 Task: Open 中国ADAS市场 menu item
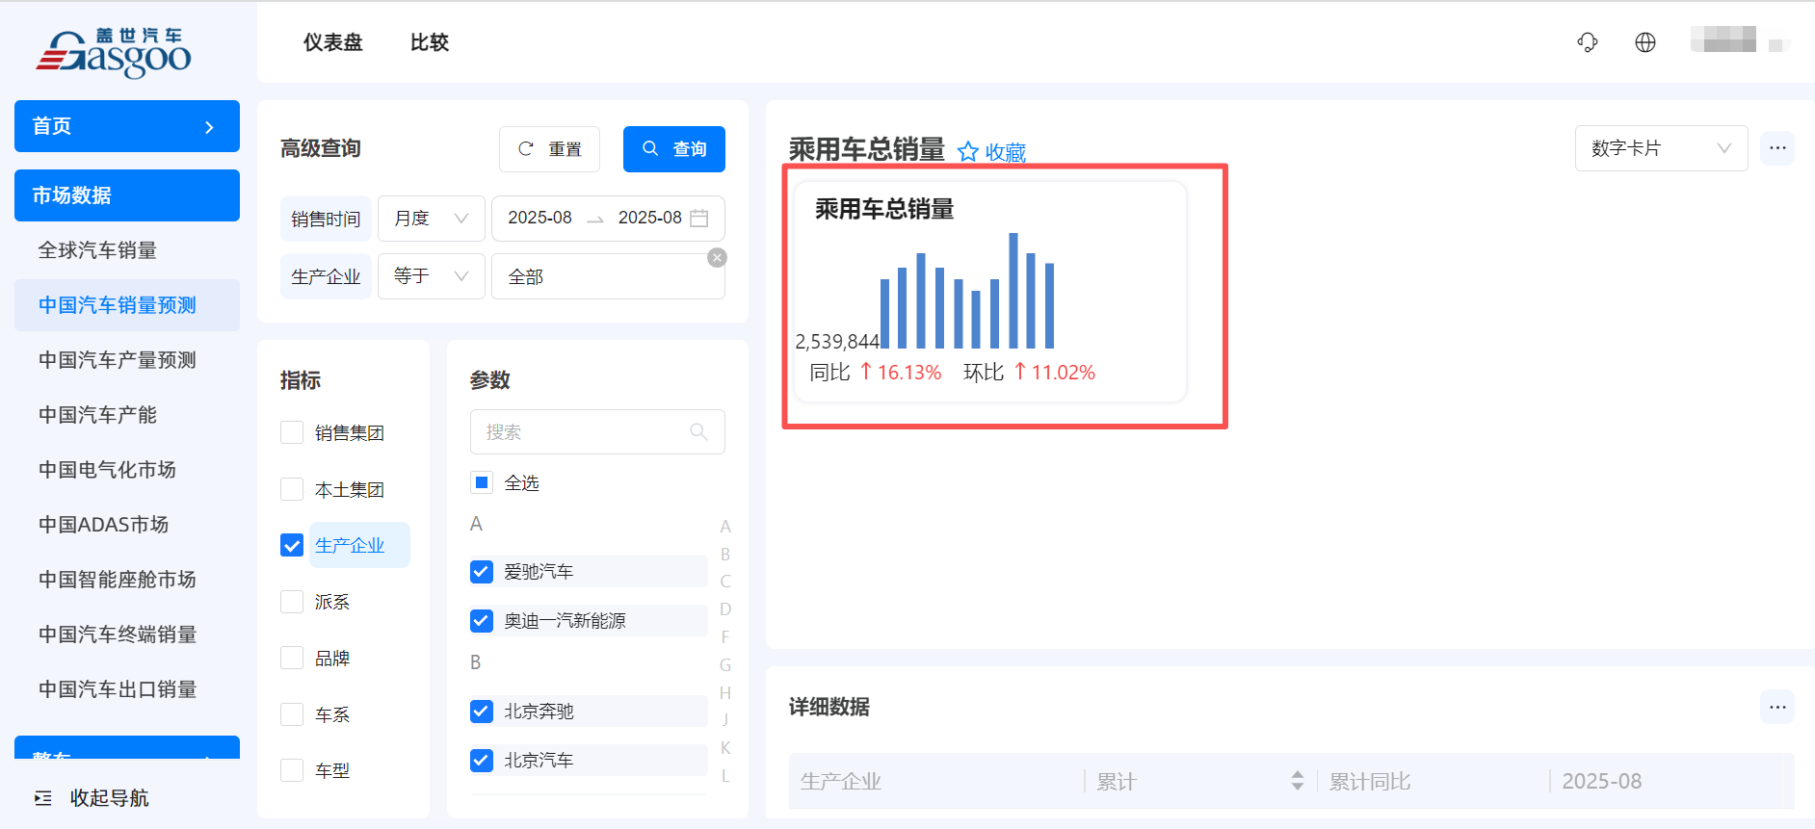(x=127, y=525)
